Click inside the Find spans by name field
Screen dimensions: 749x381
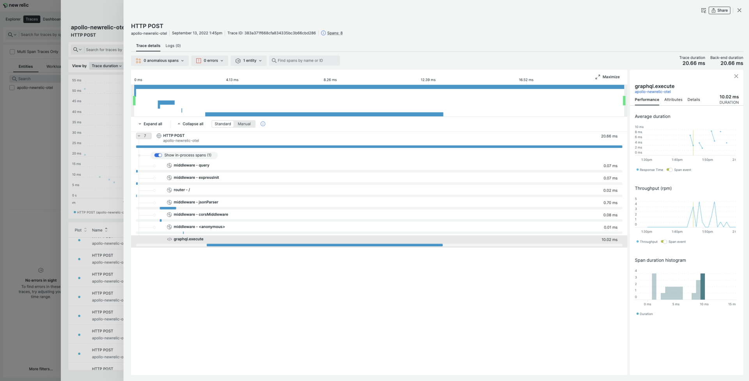[x=304, y=61]
